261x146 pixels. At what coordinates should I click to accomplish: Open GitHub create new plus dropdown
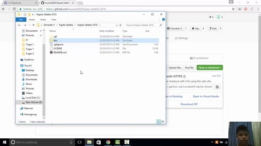coord(211,17)
